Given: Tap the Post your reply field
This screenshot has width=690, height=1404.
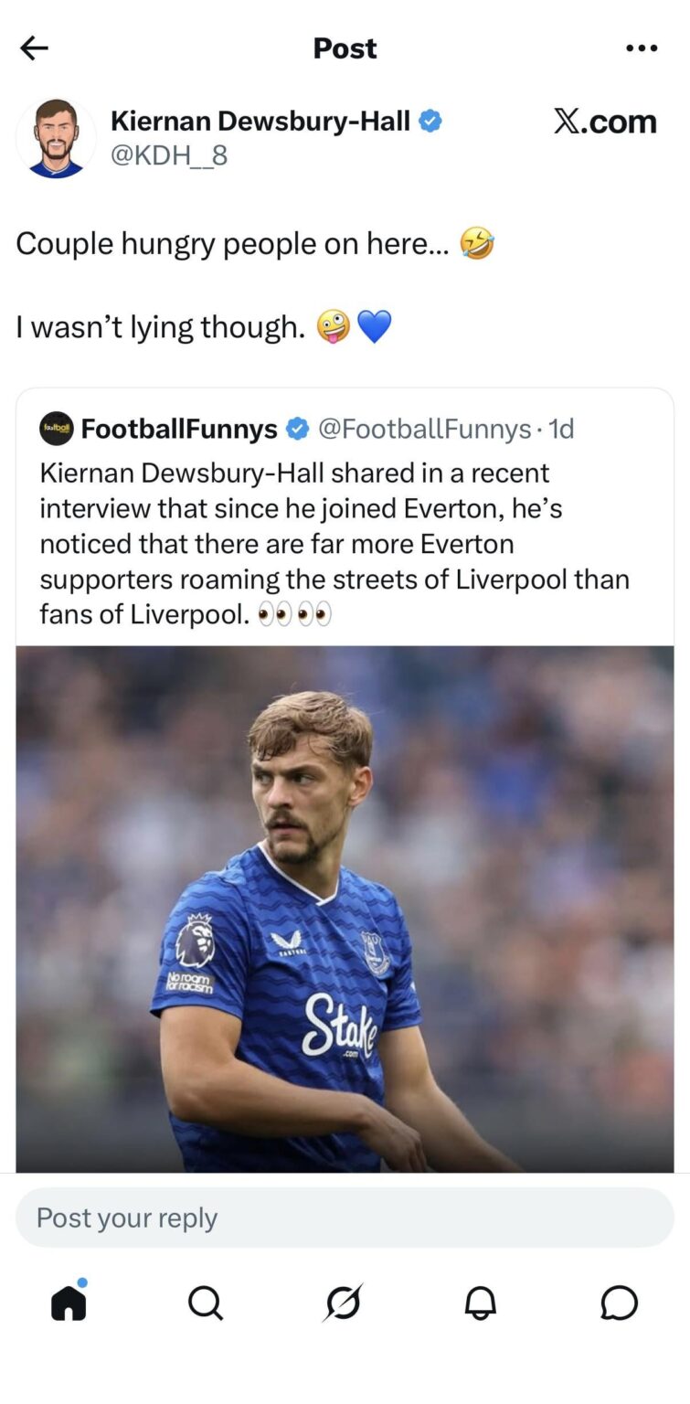Looking at the screenshot, I should pyautogui.click(x=345, y=1217).
